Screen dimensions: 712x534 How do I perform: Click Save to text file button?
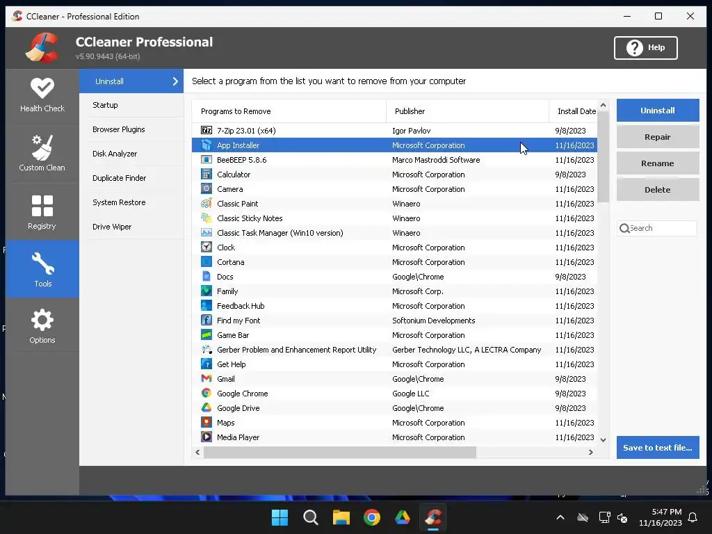(x=658, y=447)
